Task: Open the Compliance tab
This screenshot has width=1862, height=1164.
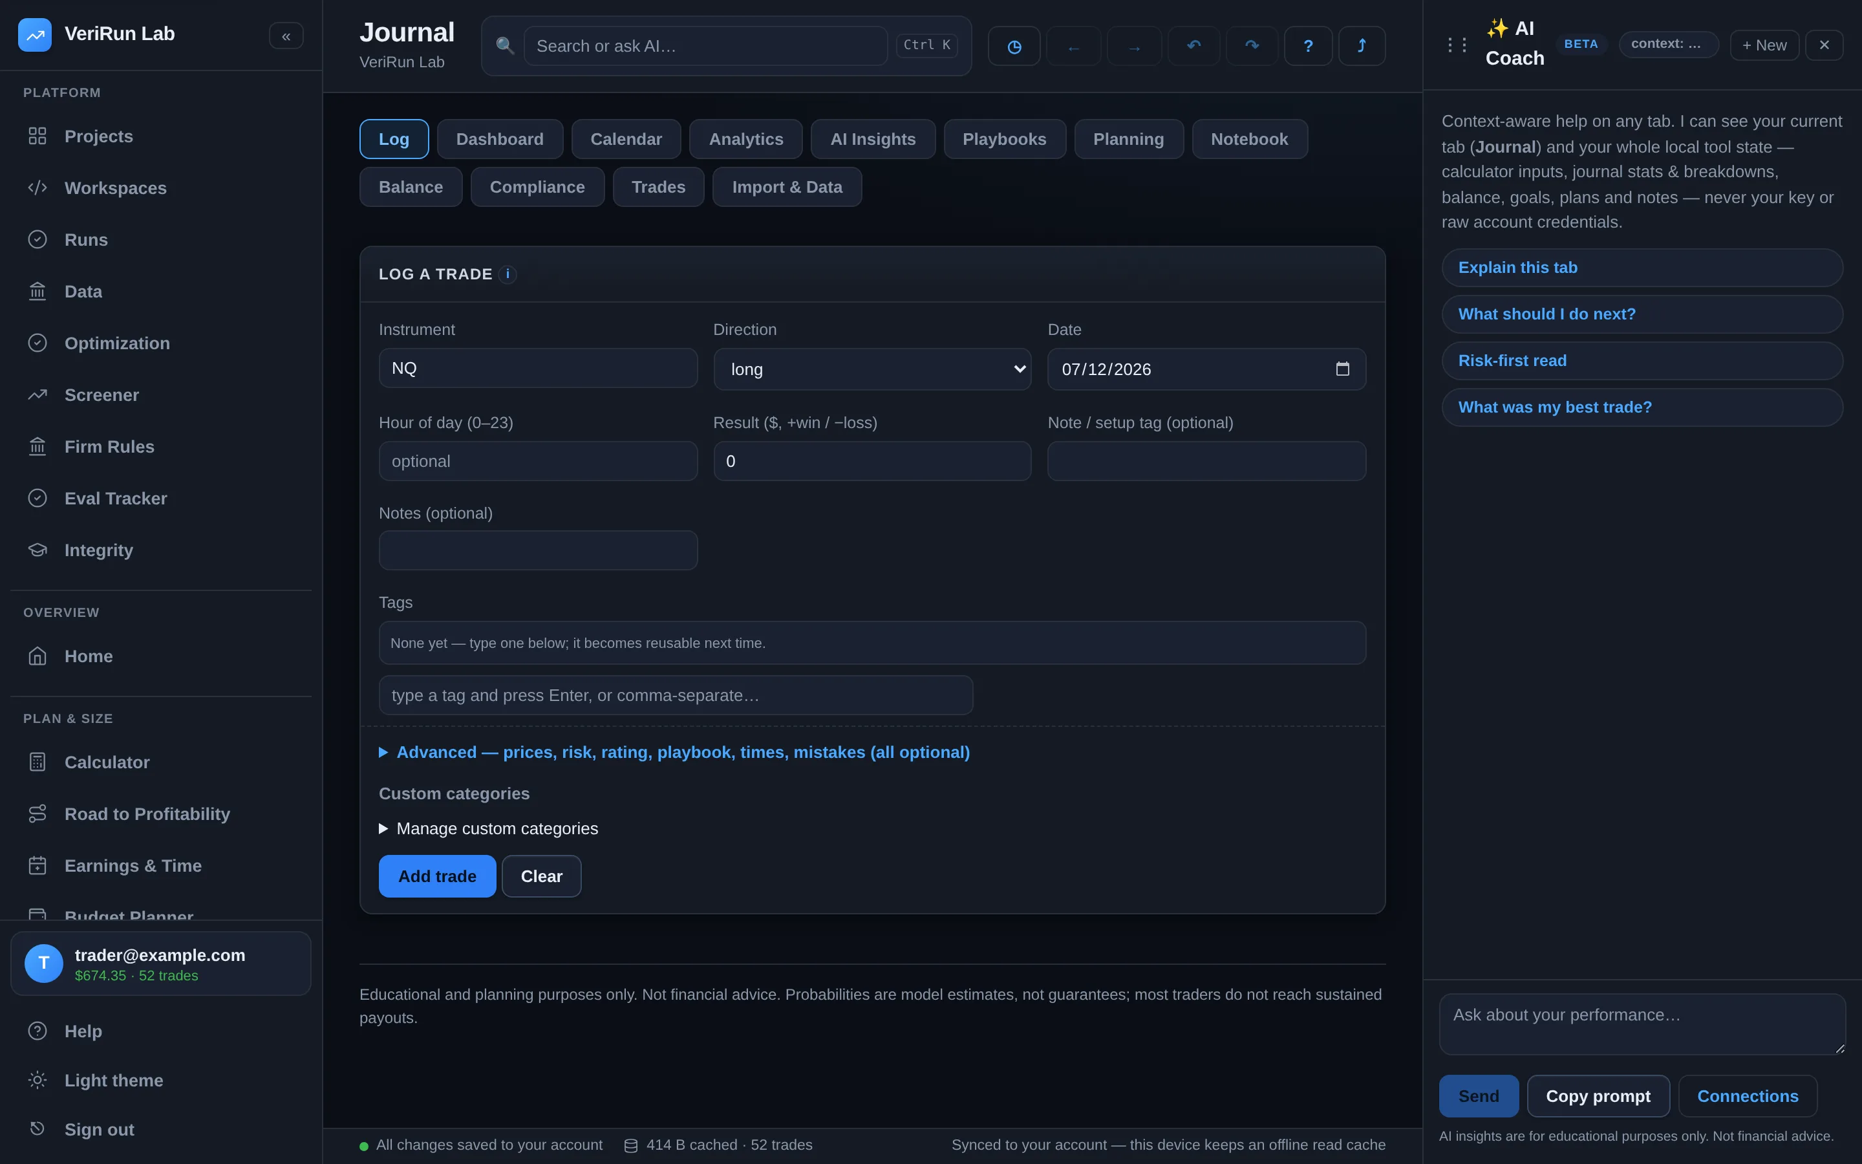Action: [537, 187]
